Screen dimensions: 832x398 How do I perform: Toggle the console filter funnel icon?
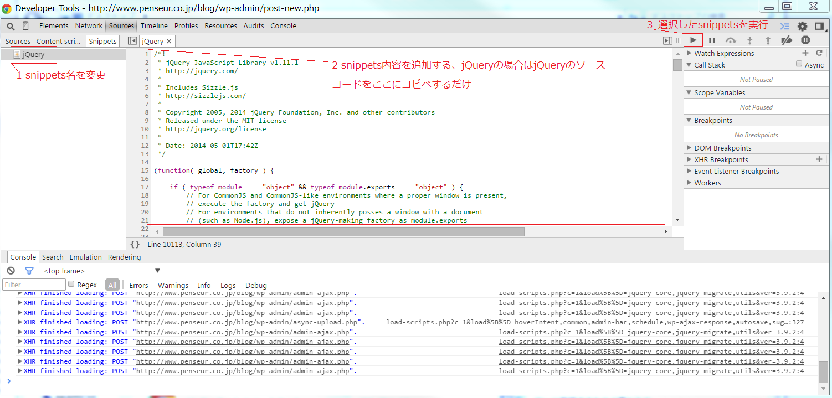(29, 271)
